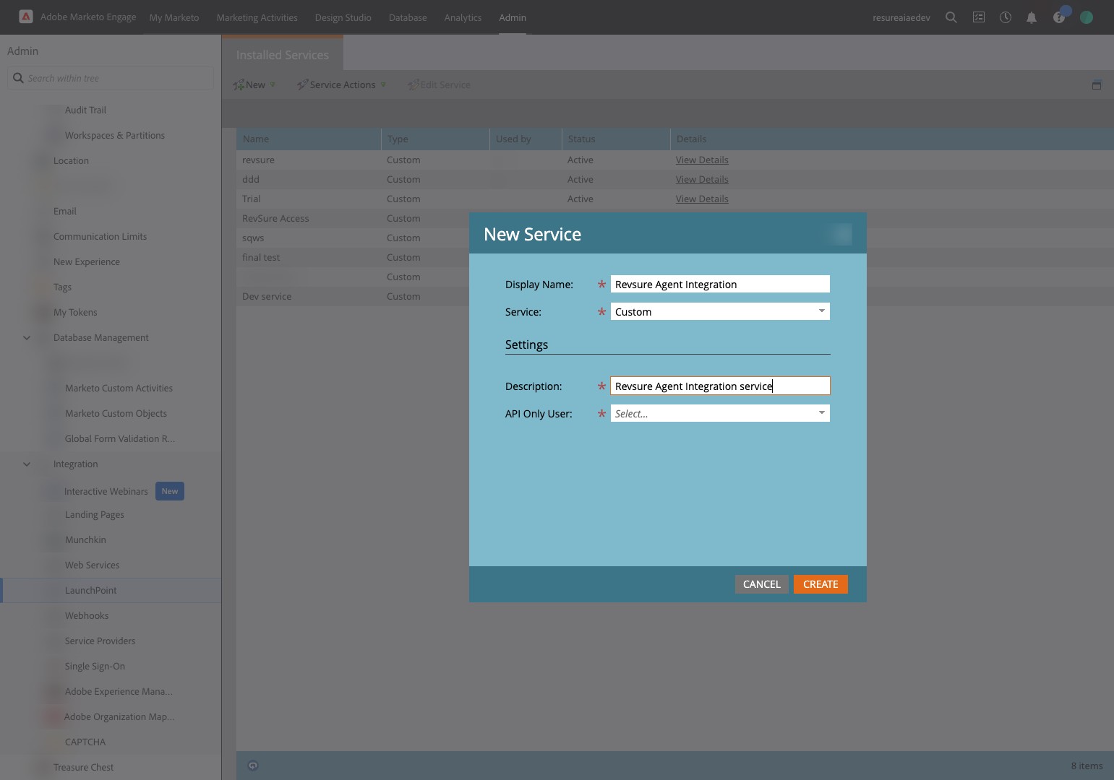This screenshot has width=1114, height=780.
Task: Select New Experience in tree
Action: click(87, 261)
